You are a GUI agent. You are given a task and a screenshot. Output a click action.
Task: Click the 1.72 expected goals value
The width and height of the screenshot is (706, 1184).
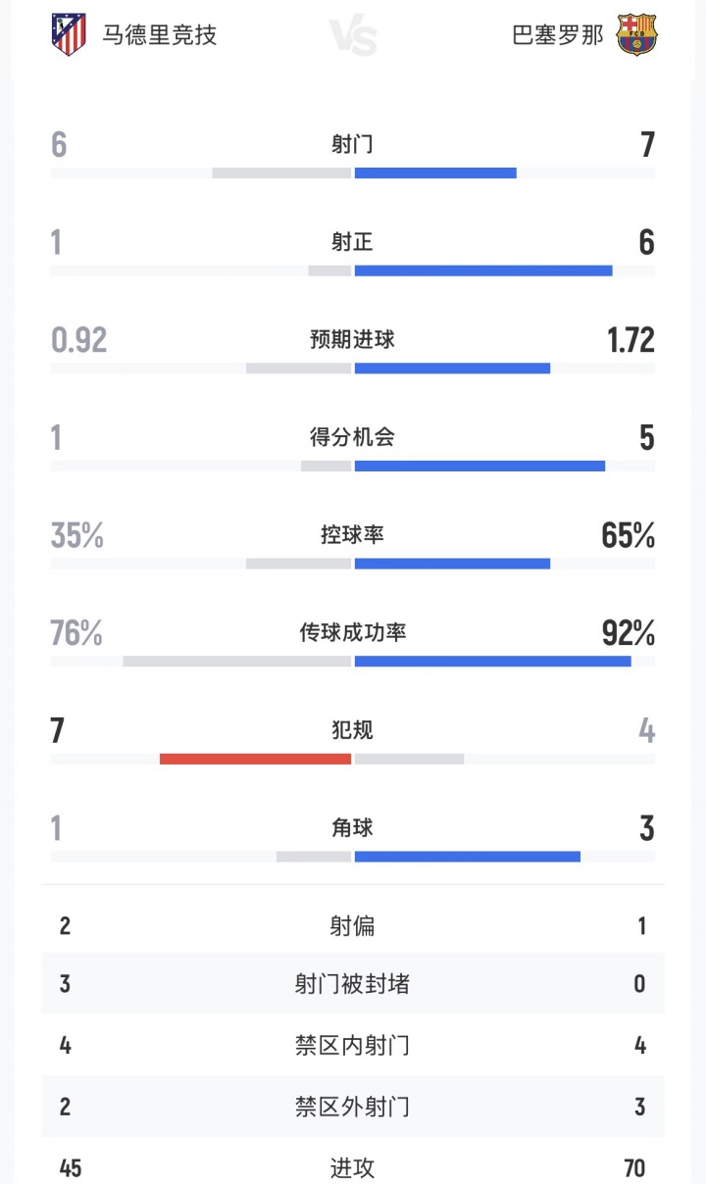click(630, 340)
